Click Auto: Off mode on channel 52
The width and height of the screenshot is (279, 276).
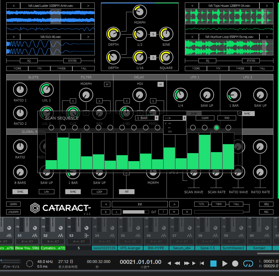tap(53, 241)
